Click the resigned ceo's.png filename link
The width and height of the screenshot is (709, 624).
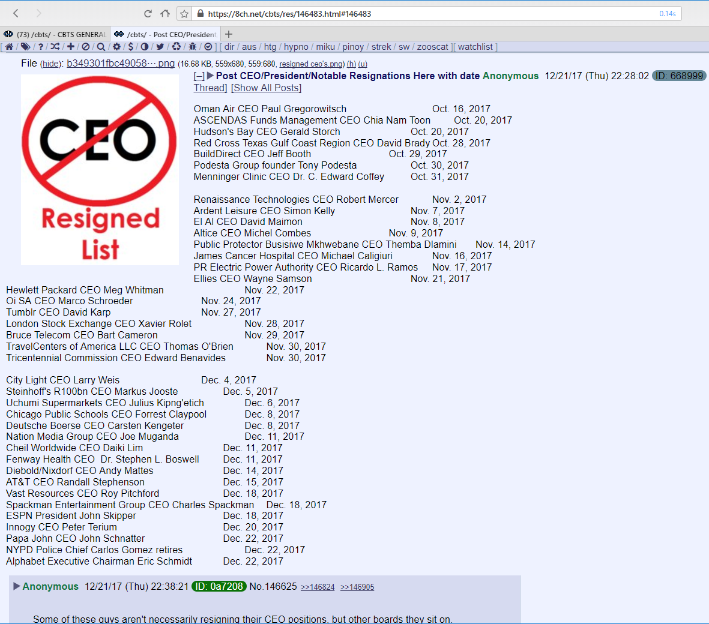point(311,64)
